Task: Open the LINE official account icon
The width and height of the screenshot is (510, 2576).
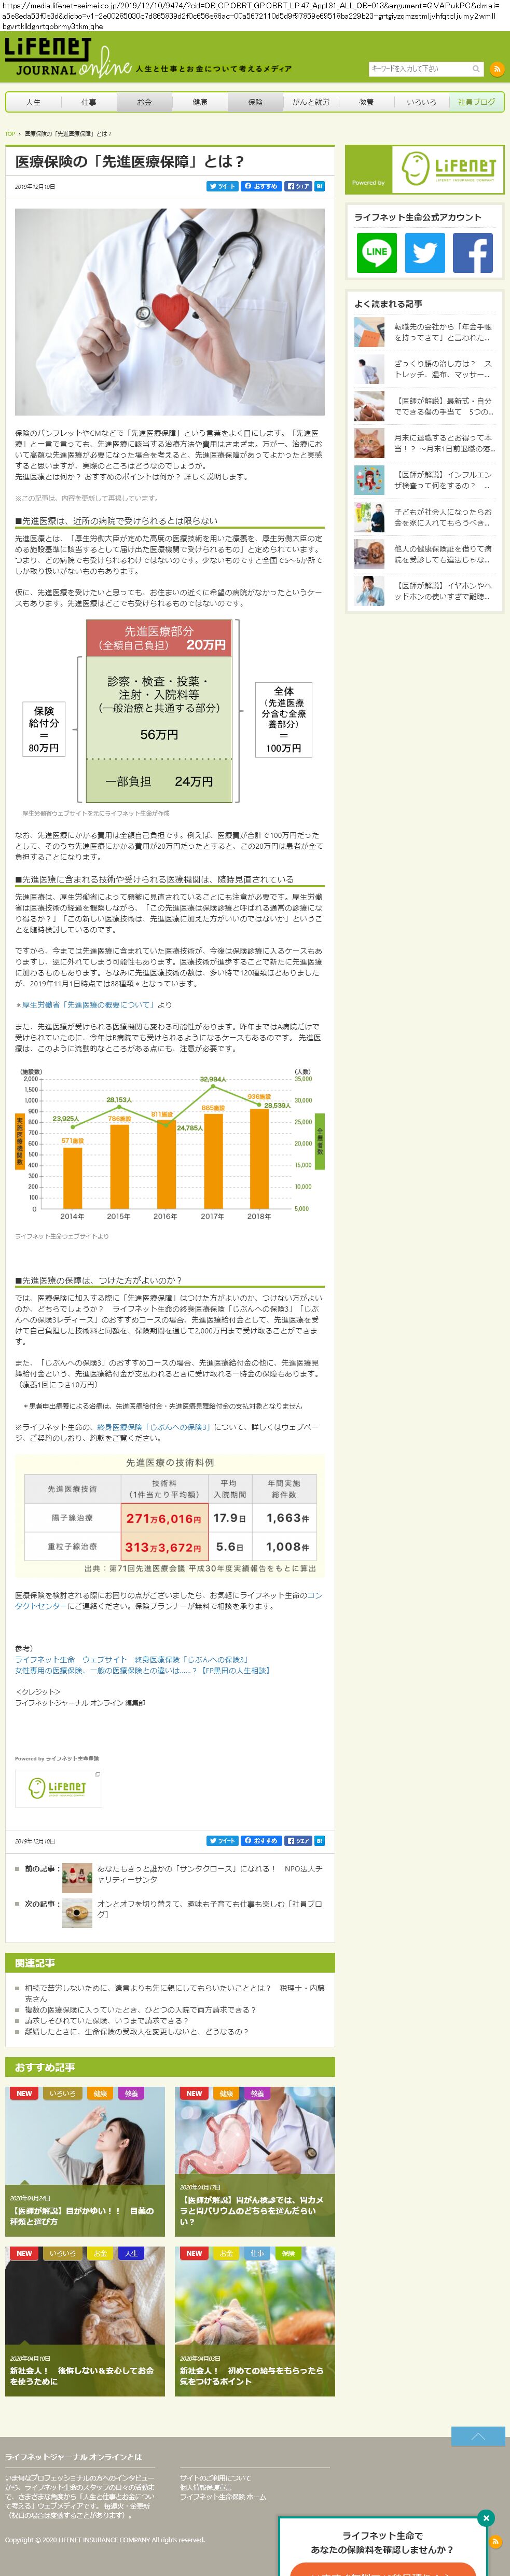Action: (377, 253)
